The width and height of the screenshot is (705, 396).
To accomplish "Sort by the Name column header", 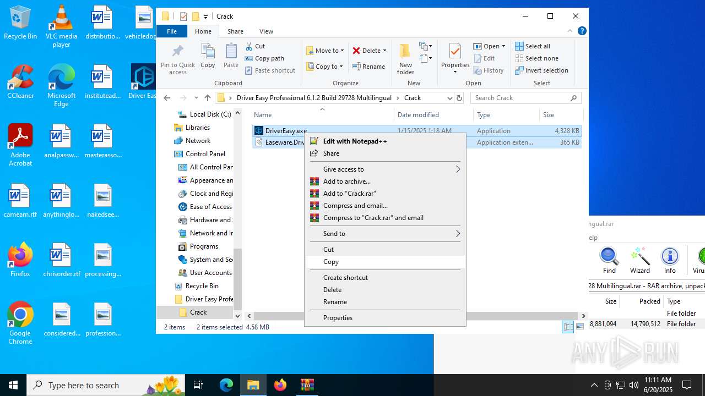I will (322, 115).
